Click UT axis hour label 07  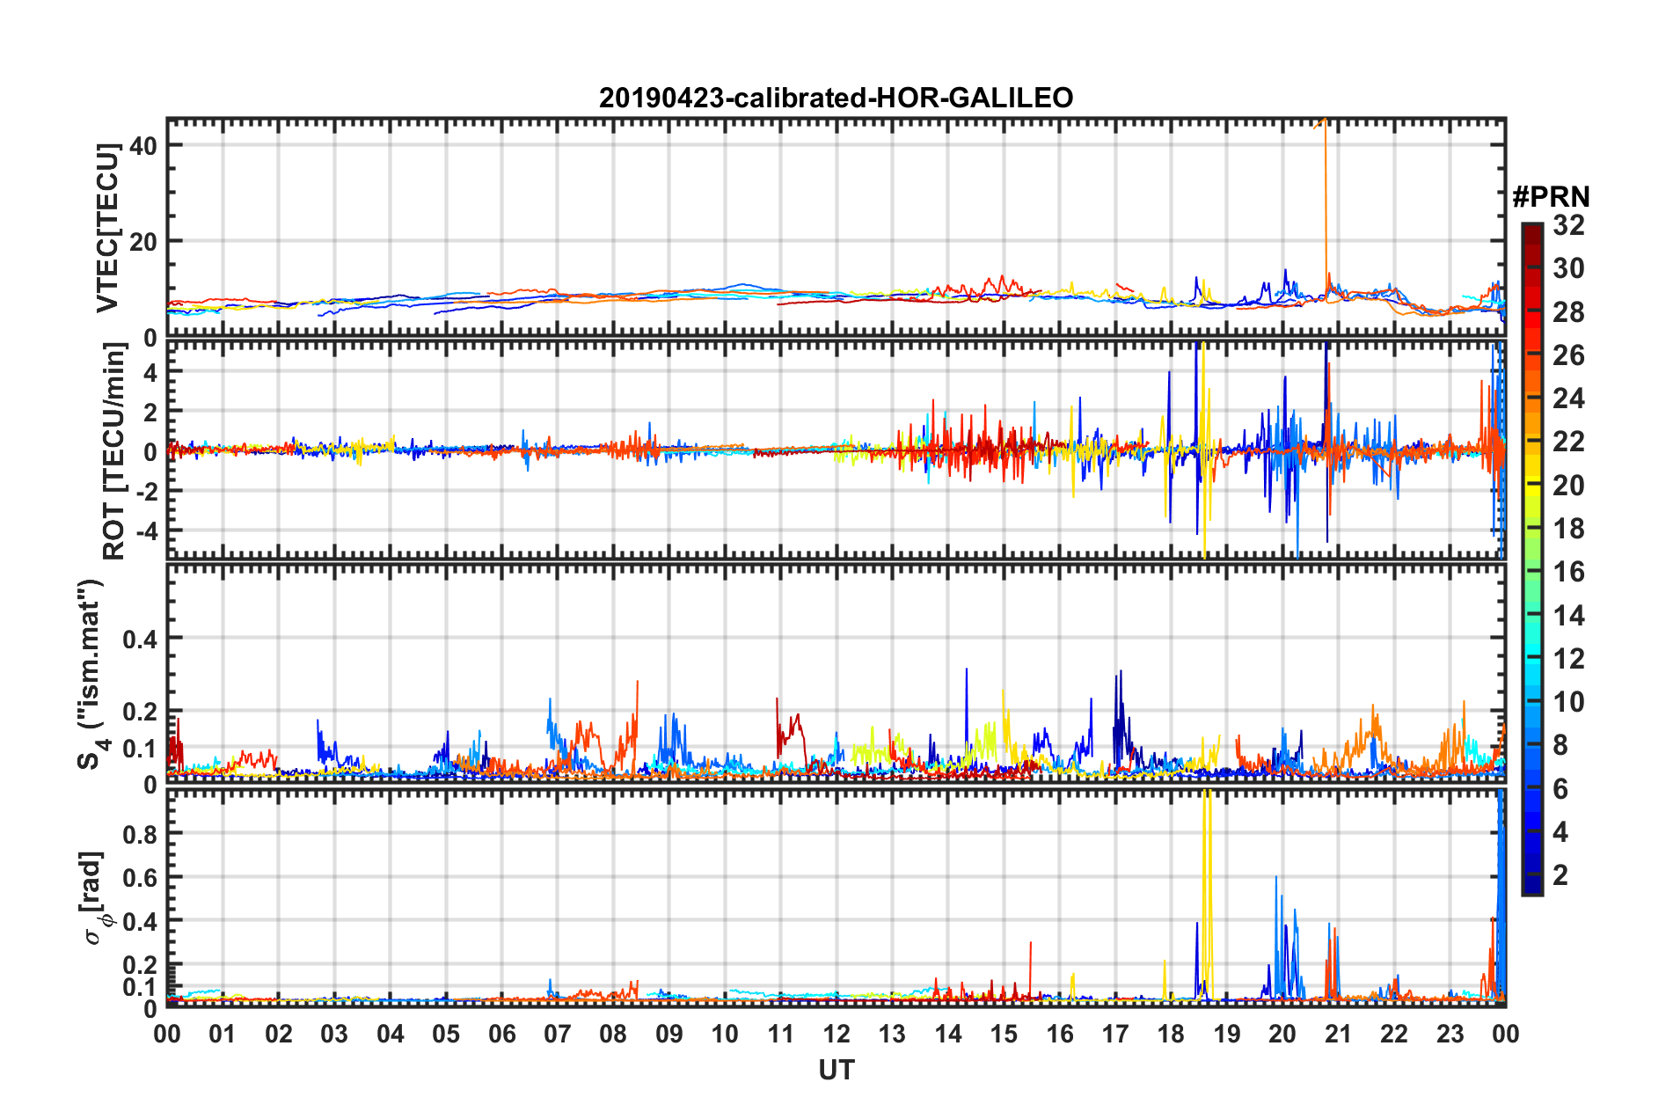558,1035
